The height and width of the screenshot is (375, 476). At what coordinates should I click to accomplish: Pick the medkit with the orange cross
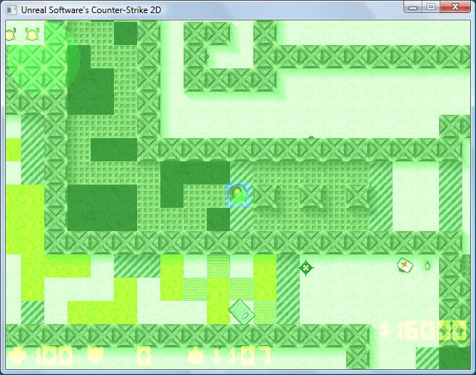click(405, 265)
